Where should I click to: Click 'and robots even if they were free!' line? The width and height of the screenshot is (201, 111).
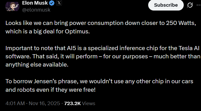click(x=51, y=90)
